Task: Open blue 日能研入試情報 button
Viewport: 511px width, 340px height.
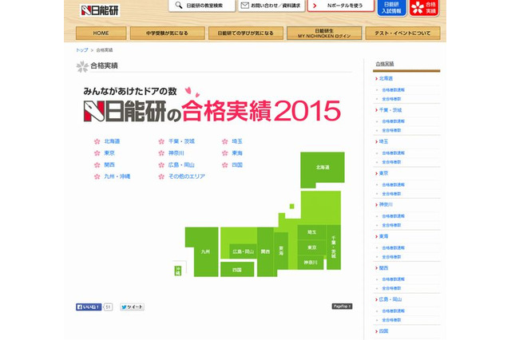Action: 391,8
